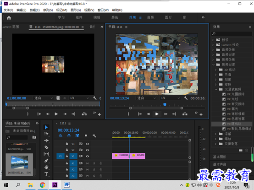
Task: Select the Ripple Edit tool
Action: [x=46, y=141]
